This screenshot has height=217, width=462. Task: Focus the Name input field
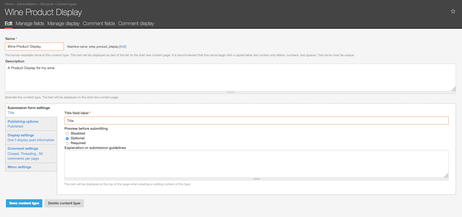tap(34, 47)
